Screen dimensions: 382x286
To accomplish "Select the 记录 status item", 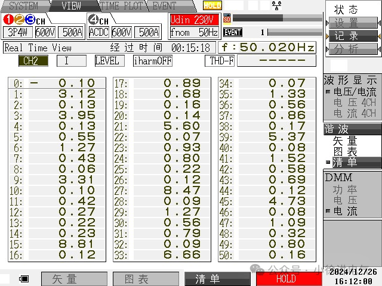I will 353,36.
